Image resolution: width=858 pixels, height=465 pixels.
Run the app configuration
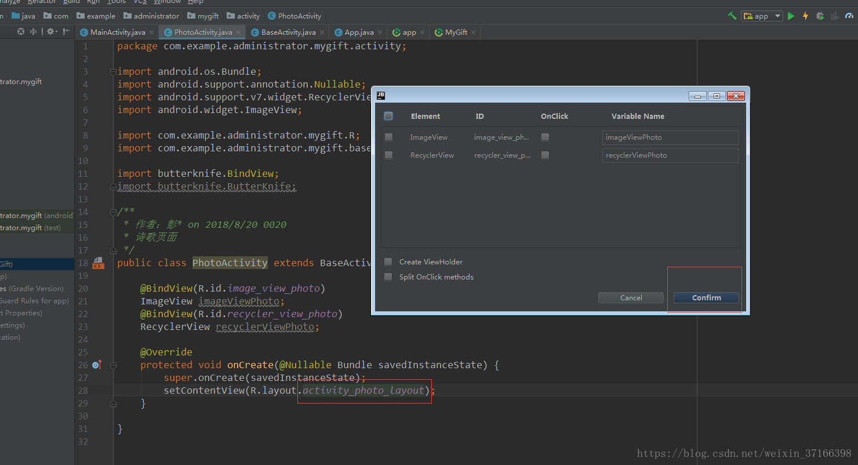[791, 16]
